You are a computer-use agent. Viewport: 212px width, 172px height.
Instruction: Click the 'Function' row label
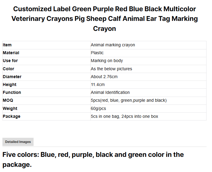tap(12, 92)
